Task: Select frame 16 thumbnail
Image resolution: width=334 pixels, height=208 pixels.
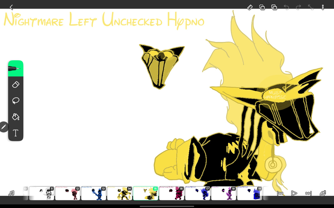Action: [x=172, y=193]
